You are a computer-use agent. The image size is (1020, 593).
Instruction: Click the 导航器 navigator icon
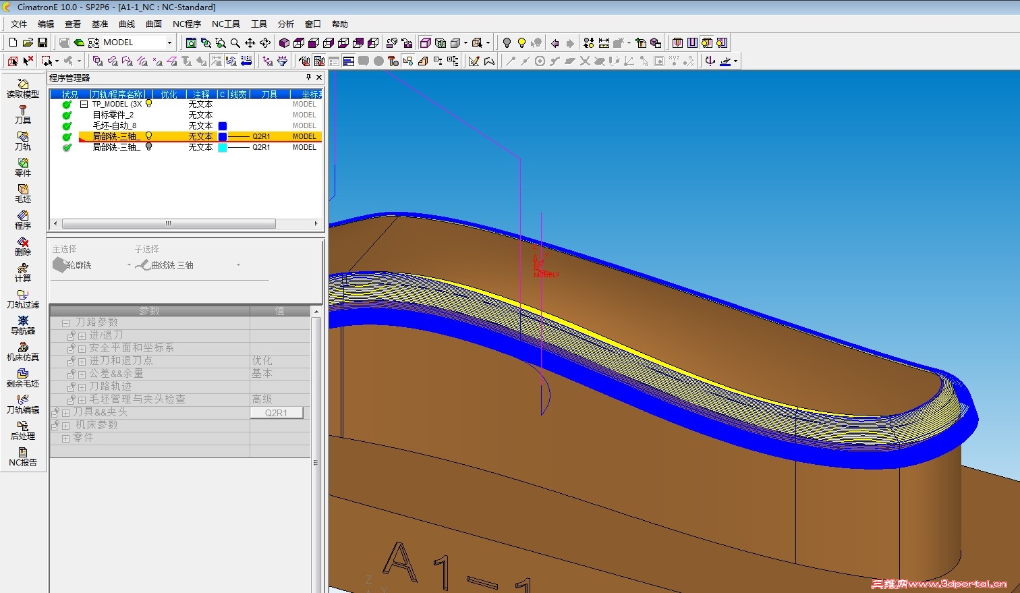point(22,324)
